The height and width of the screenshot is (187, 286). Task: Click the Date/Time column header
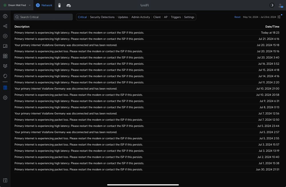click(272, 27)
